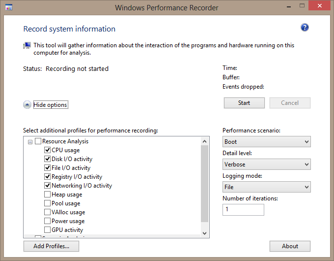Enable Heap usage profile
The width and height of the screenshot is (334, 261).
pyautogui.click(x=47, y=195)
